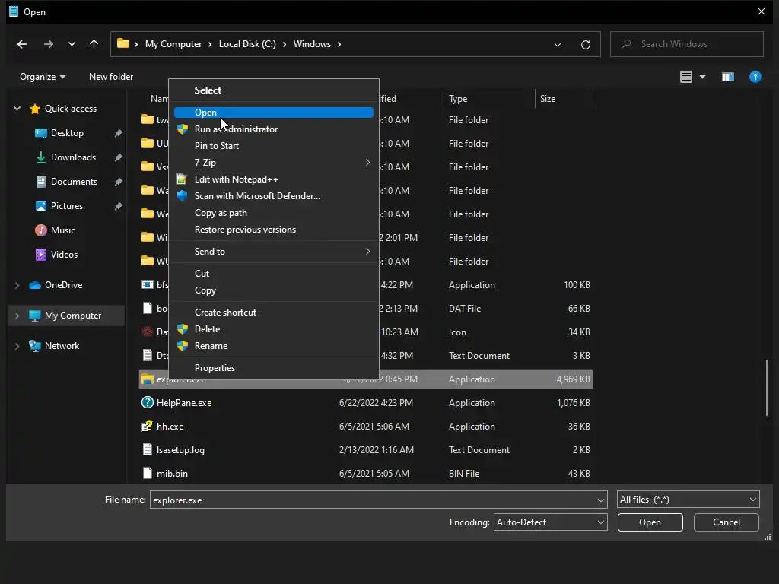This screenshot has height=584, width=779.
Task: Select the hh.exe file
Action: pos(366,427)
